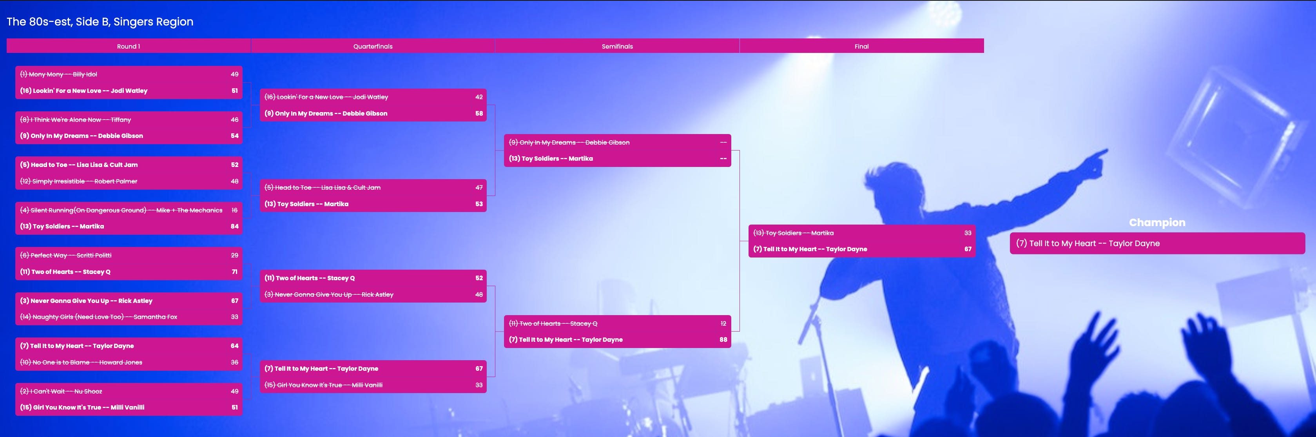Screen dimensions: 1316x437
Task: Click Quarterfinals entry '(9) Only In My Dreams -- Debbie Gibson'
Action: click(x=373, y=114)
